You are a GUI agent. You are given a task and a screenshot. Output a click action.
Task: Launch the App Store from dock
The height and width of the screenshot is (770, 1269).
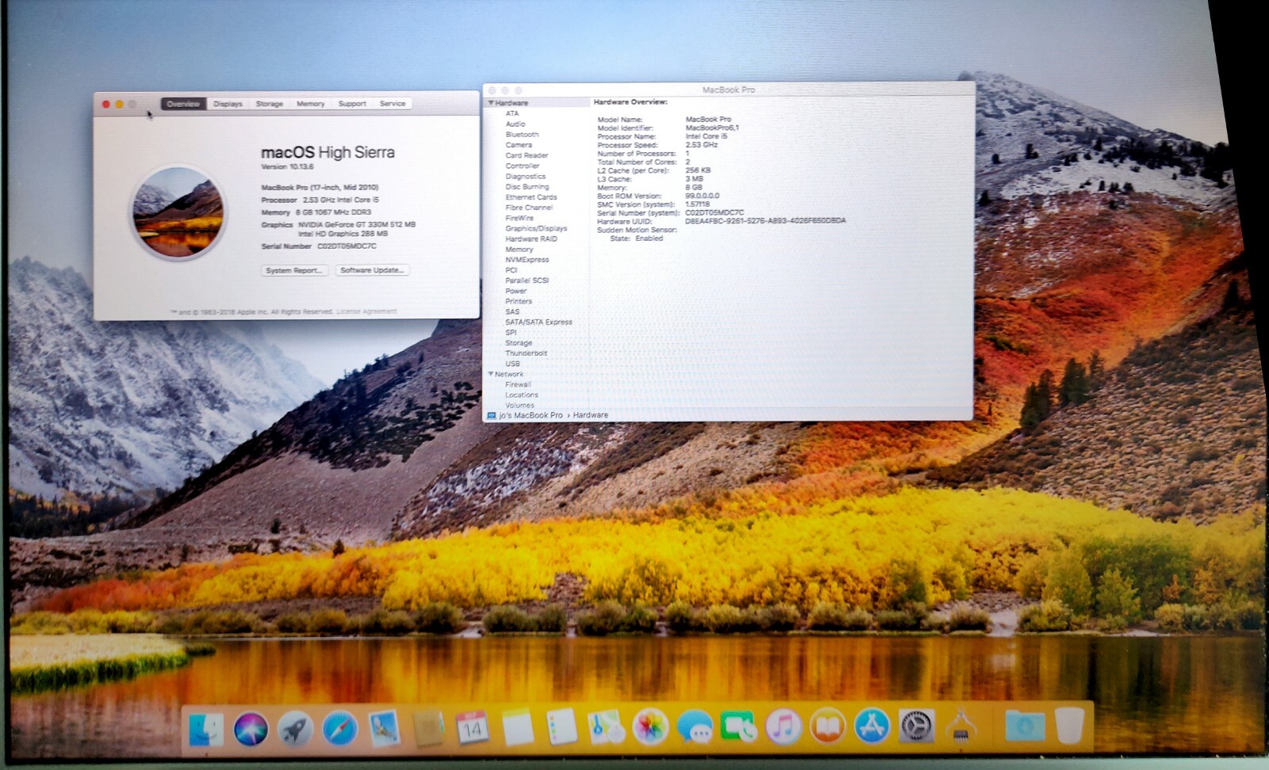coord(872,726)
